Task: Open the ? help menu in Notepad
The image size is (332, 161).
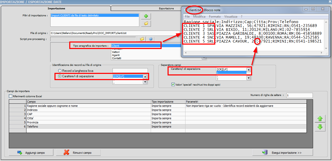Action: point(242,17)
